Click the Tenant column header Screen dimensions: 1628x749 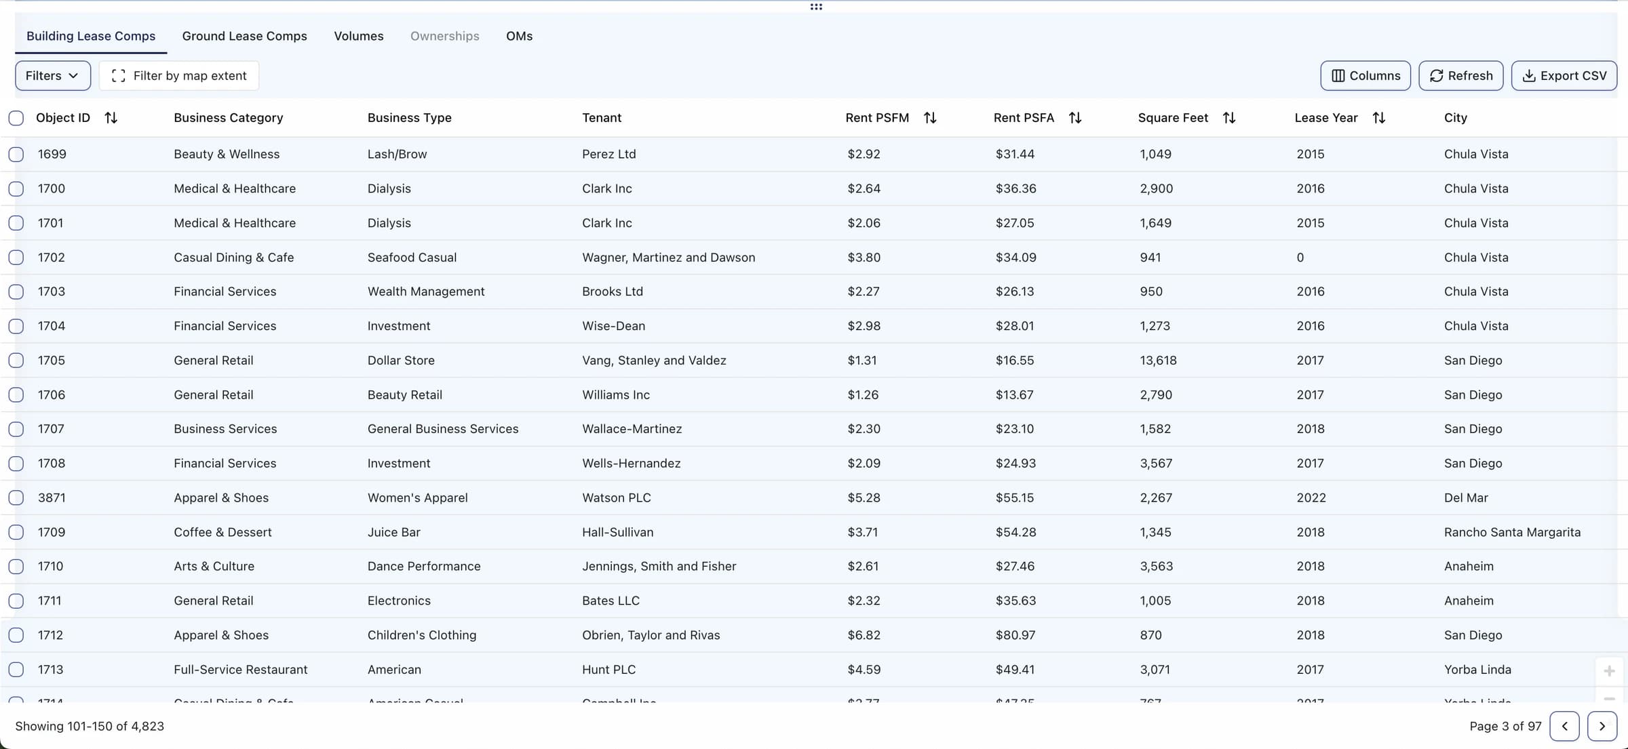tap(602, 118)
